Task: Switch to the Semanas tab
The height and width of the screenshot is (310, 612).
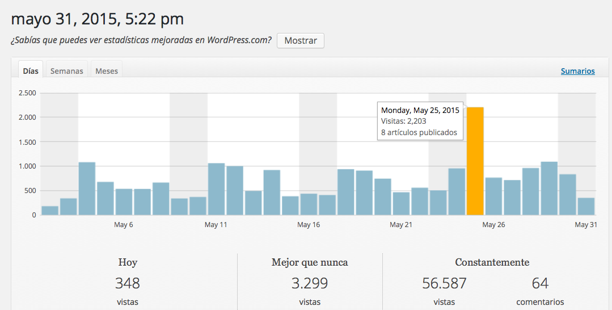Action: click(66, 71)
